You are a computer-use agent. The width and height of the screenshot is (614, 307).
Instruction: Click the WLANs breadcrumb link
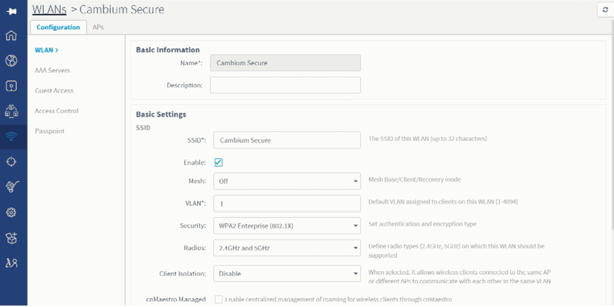tap(50, 10)
